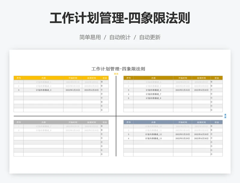This screenshot has height=183, width=240.
Task: Click the yellow 紧急 axis label
Action: (116, 73)
